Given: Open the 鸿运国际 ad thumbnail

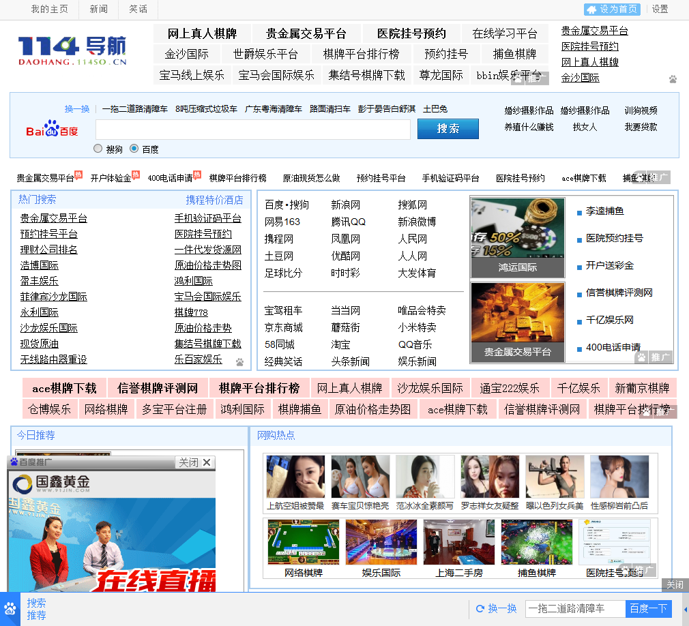Looking at the screenshot, I should coord(517,237).
